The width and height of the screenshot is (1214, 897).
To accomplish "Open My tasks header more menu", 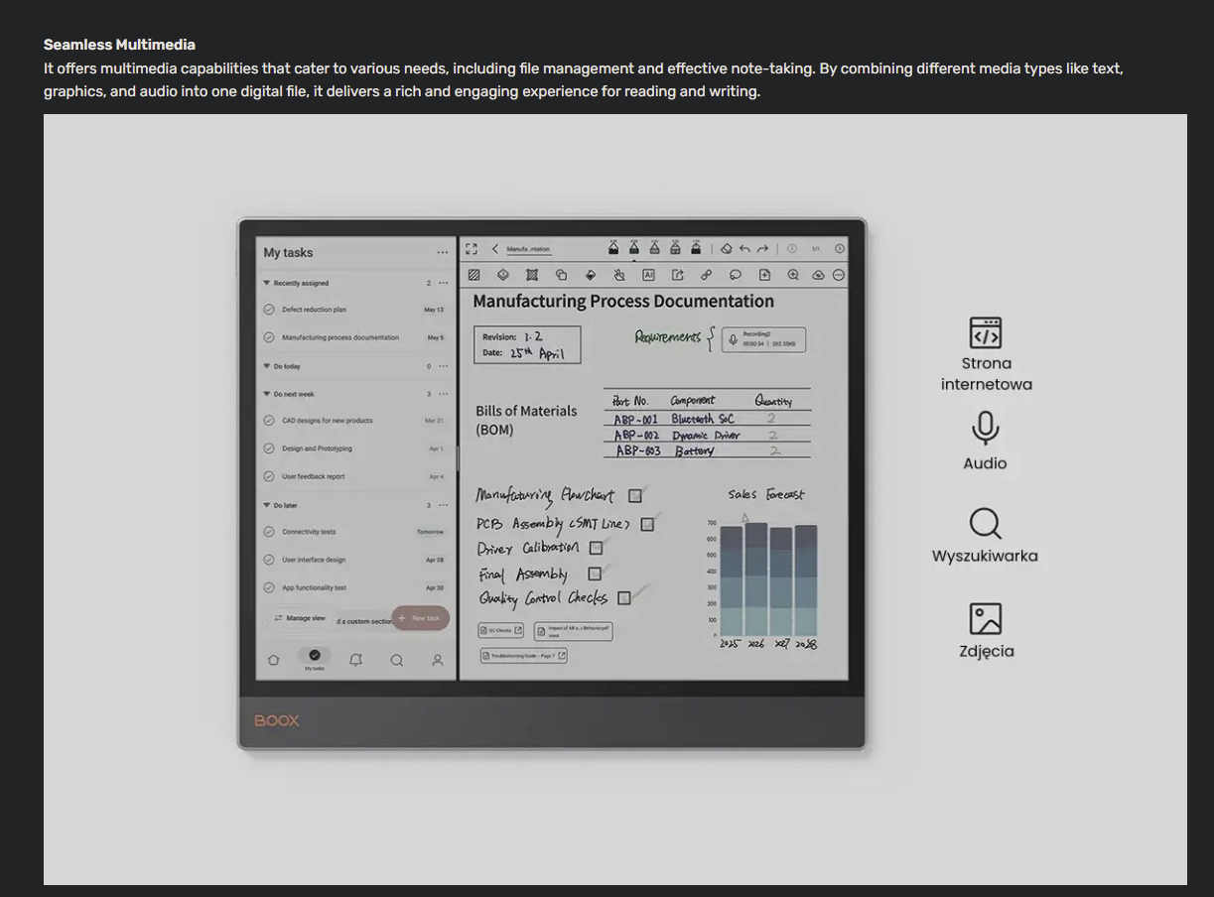I will pos(443,252).
